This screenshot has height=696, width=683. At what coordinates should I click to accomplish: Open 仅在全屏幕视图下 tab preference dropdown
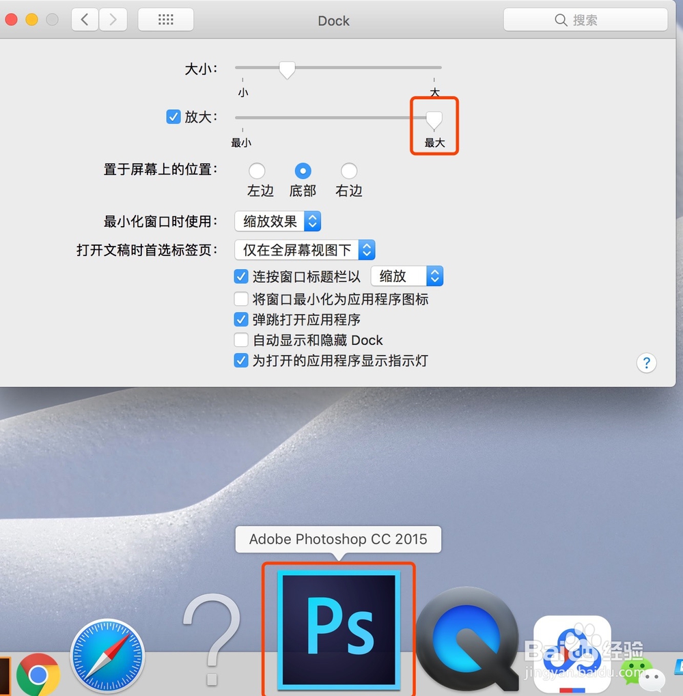pyautogui.click(x=305, y=250)
